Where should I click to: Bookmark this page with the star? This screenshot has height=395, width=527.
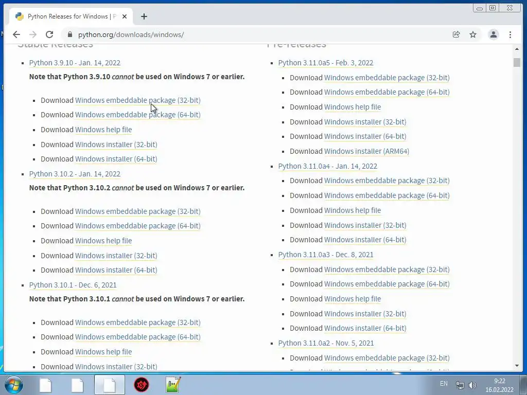coord(473,34)
